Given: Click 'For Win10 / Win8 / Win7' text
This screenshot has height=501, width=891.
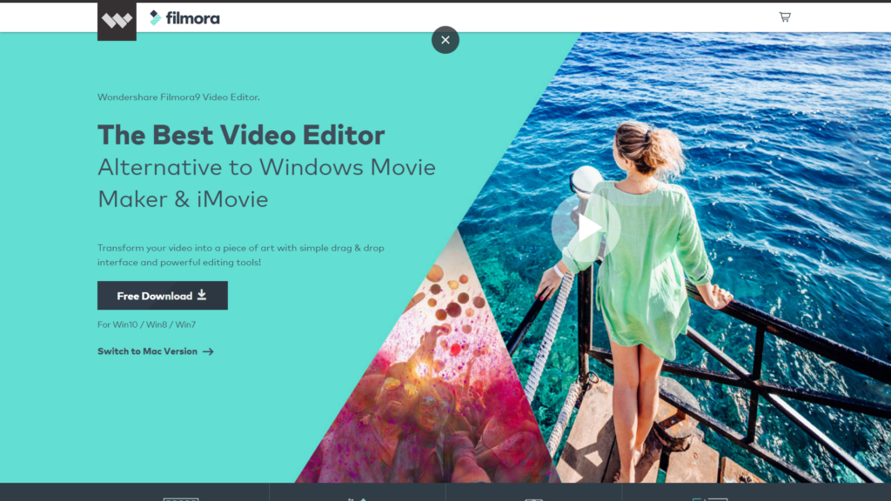Looking at the screenshot, I should coord(146,324).
